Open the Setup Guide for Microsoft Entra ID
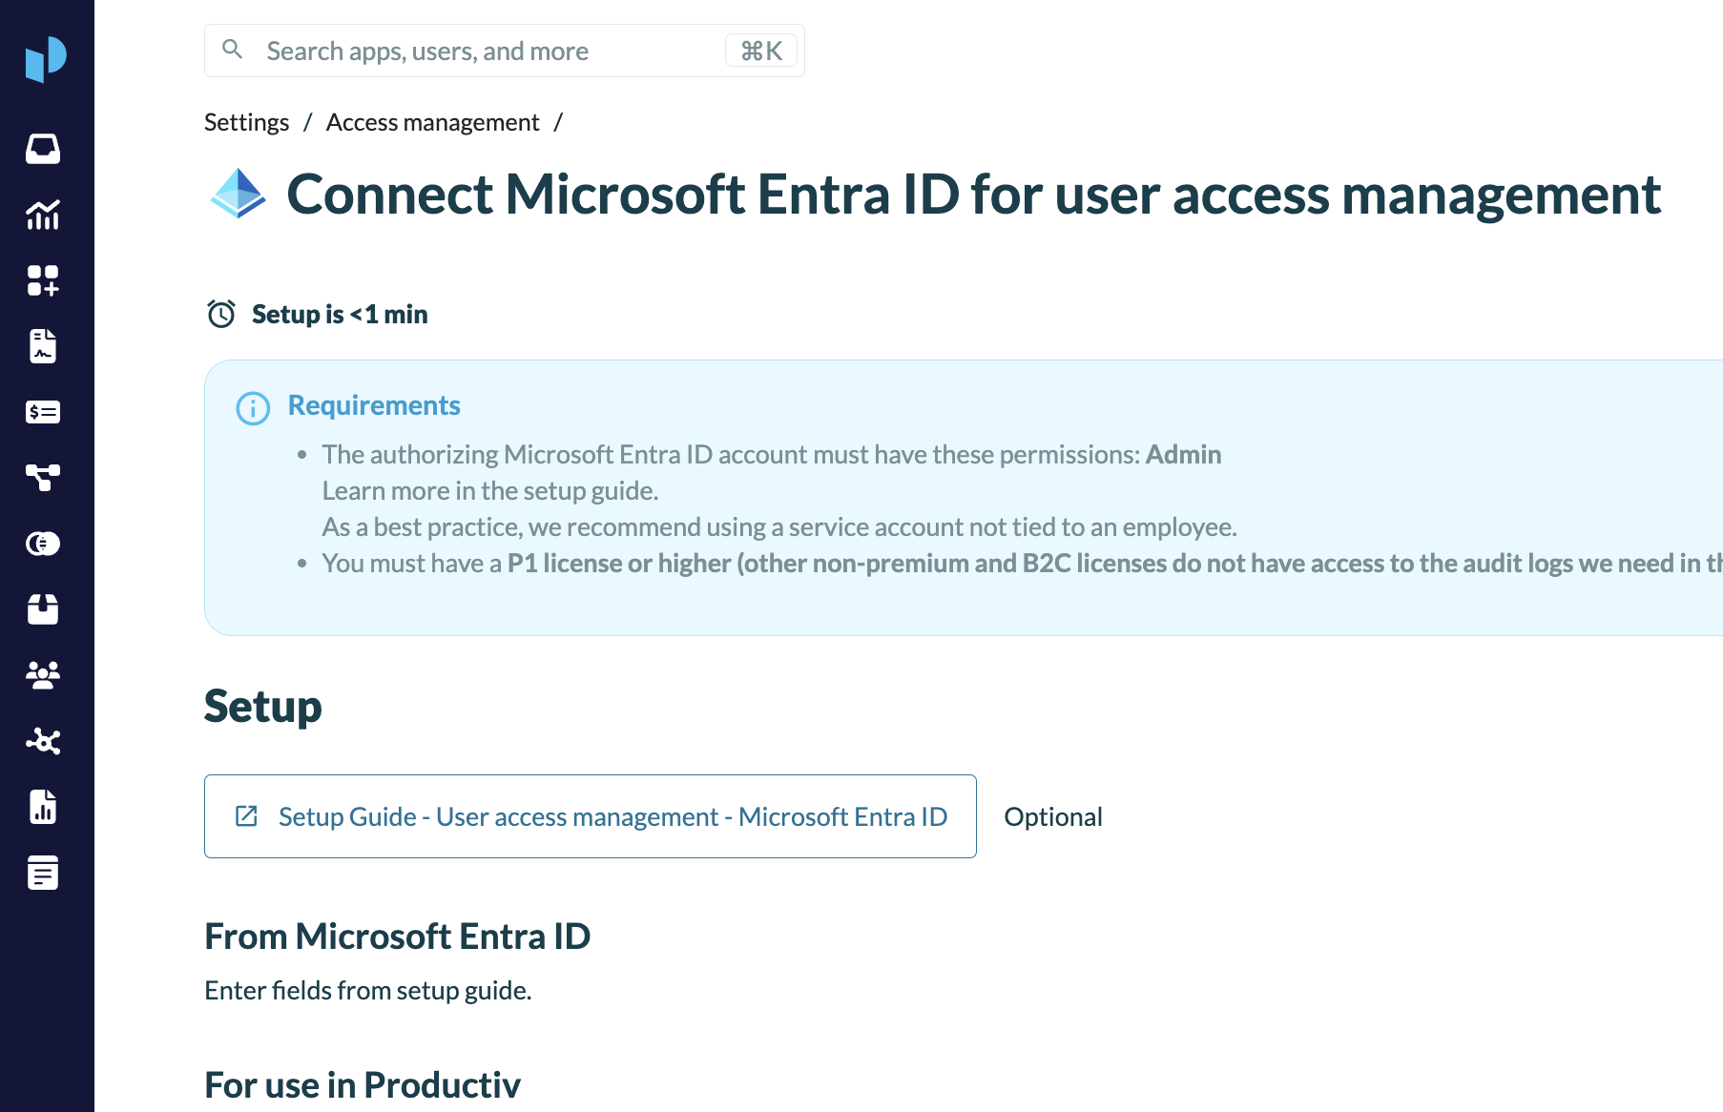 point(590,816)
